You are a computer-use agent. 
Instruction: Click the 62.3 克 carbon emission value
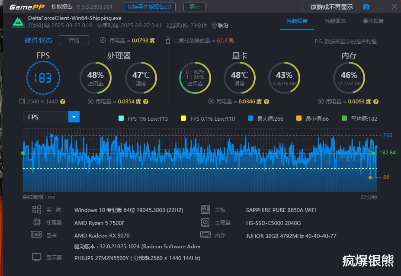[x=225, y=40]
